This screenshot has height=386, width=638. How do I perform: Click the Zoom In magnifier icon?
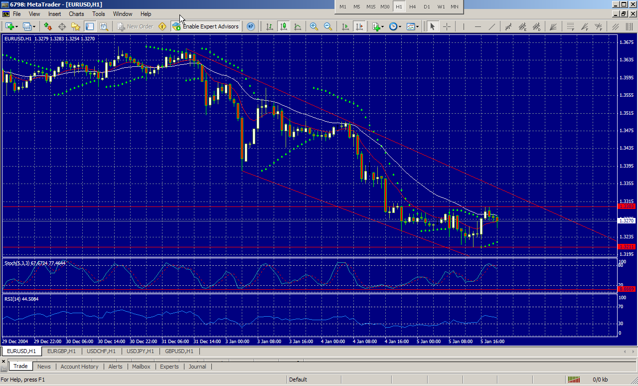pos(314,26)
